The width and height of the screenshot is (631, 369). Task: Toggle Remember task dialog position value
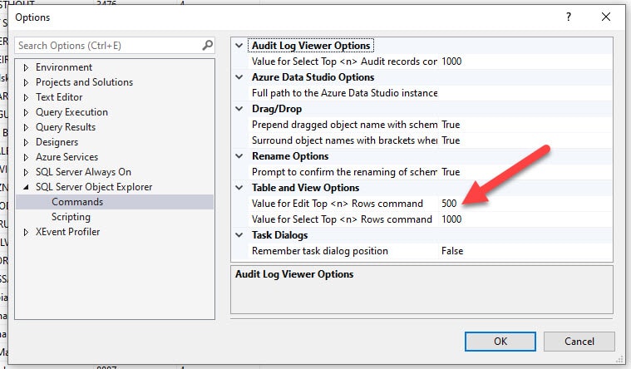point(524,251)
